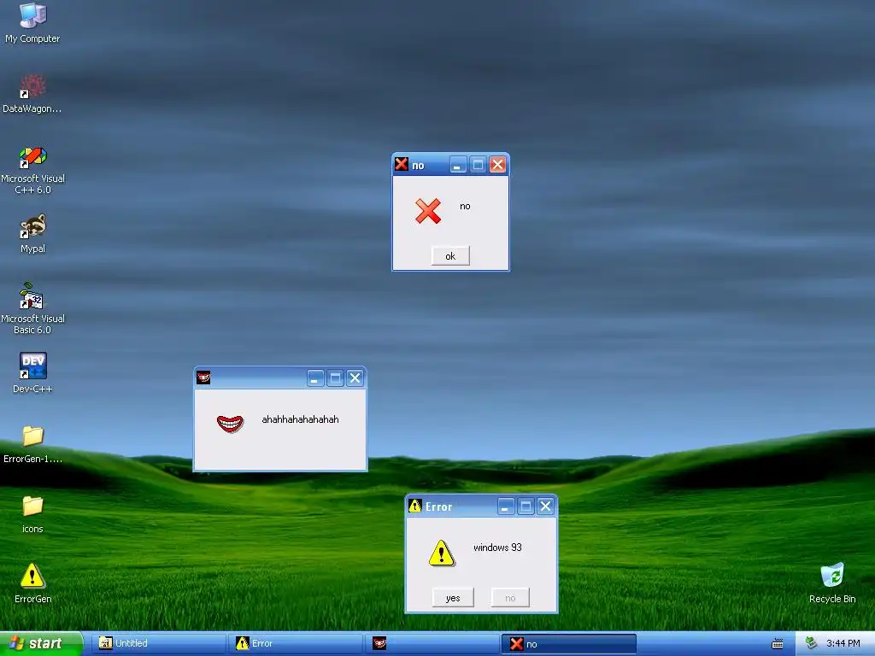
Task: Minimize the laughing lips window
Action: click(315, 378)
